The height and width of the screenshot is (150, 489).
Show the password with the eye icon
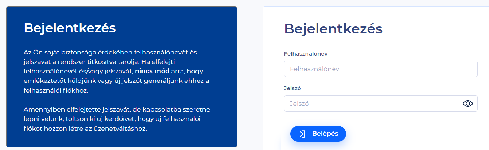[467, 104]
